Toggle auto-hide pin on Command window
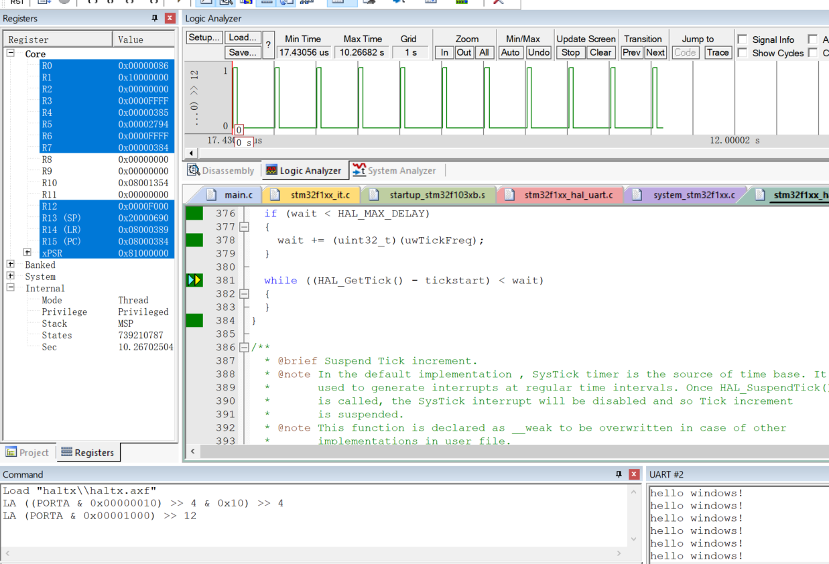The height and width of the screenshot is (564, 829). click(x=619, y=474)
